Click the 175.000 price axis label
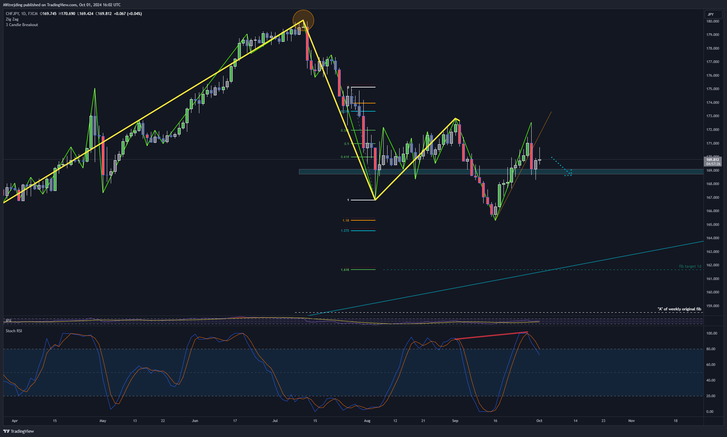This screenshot has height=437, width=727. pos(713,89)
